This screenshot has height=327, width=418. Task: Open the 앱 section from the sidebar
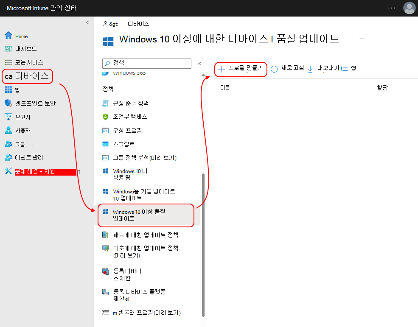click(x=20, y=89)
